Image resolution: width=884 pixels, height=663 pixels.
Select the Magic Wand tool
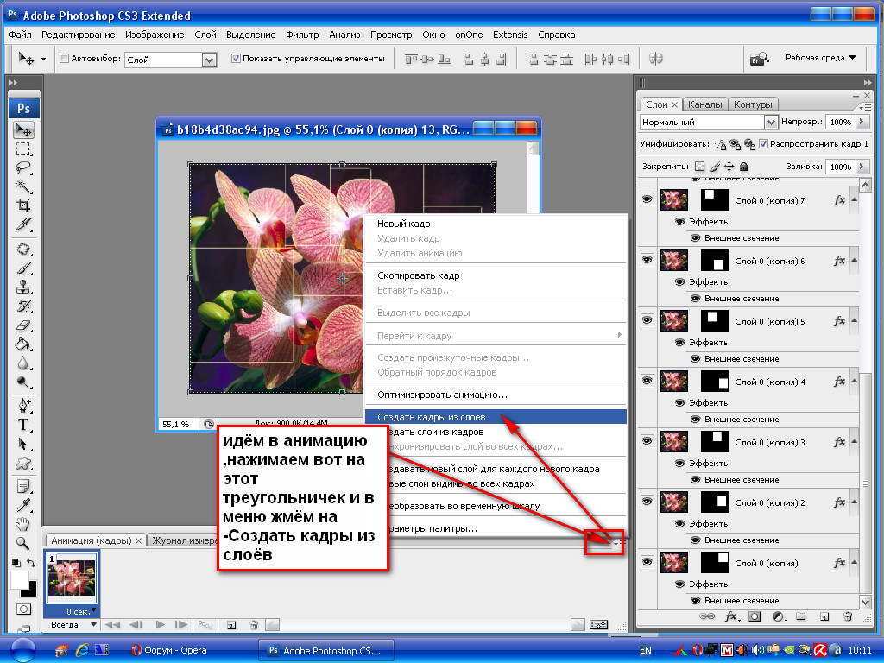(x=23, y=186)
